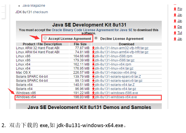Click the 'Java SE Development Kit 8u131' title

pos(89,25)
